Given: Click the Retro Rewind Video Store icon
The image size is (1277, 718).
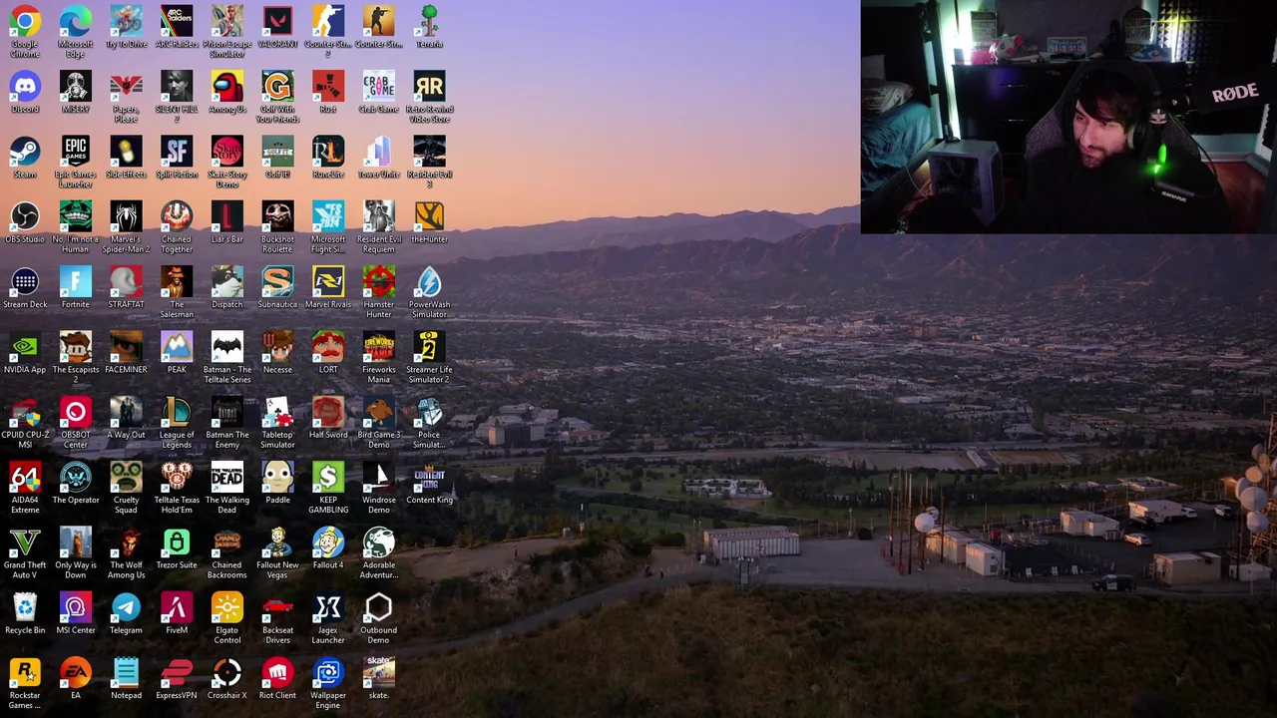Looking at the screenshot, I should click(x=429, y=86).
